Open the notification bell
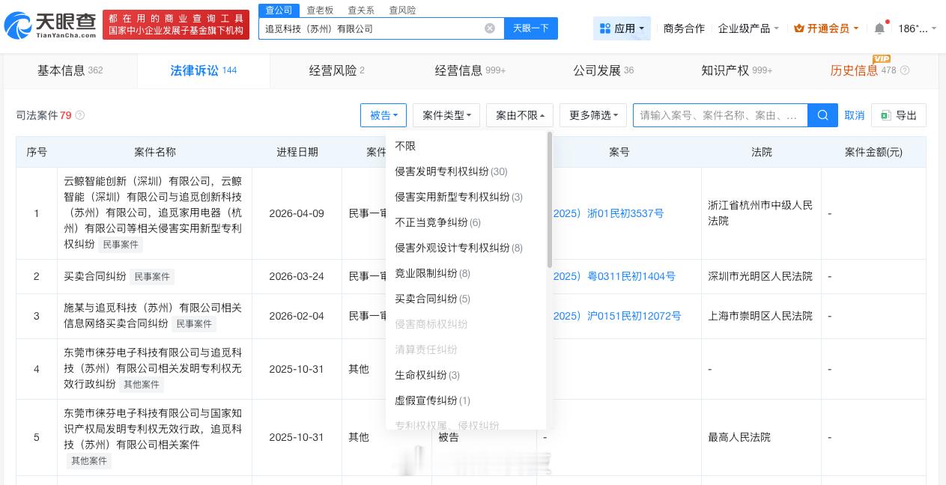The width and height of the screenshot is (946, 485). [x=879, y=28]
